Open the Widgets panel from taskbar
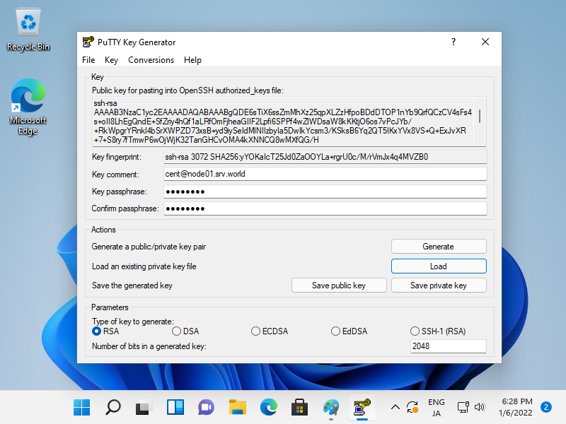This screenshot has height=424, width=566. click(175, 407)
